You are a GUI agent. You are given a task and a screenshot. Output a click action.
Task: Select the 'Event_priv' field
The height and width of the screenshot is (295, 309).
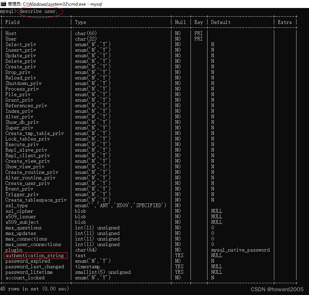(x=19, y=189)
